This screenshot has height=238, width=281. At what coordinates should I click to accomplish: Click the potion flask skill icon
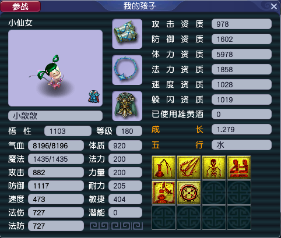164,168
